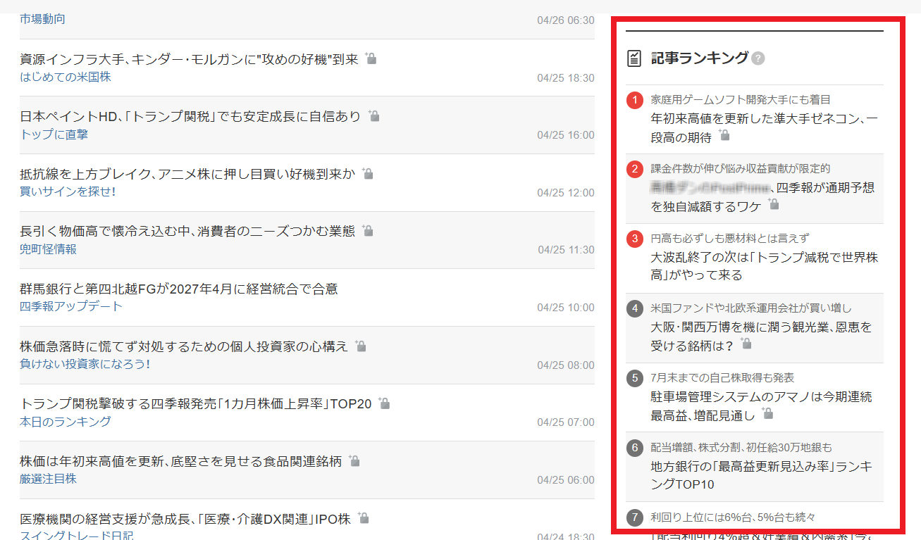Click subtitle 課金件数が伸び悩み収益貢献が限定的
921x540 pixels.
pyautogui.click(x=741, y=169)
